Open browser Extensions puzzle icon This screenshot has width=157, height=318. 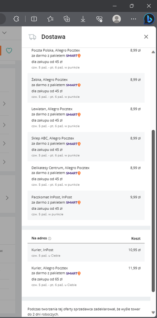click(x=16, y=19)
